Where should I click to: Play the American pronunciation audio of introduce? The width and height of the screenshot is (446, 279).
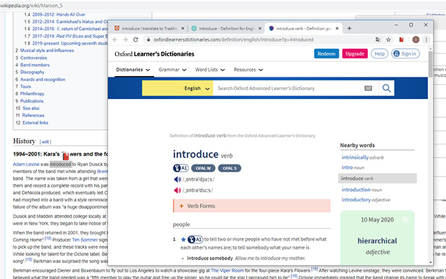(178, 190)
